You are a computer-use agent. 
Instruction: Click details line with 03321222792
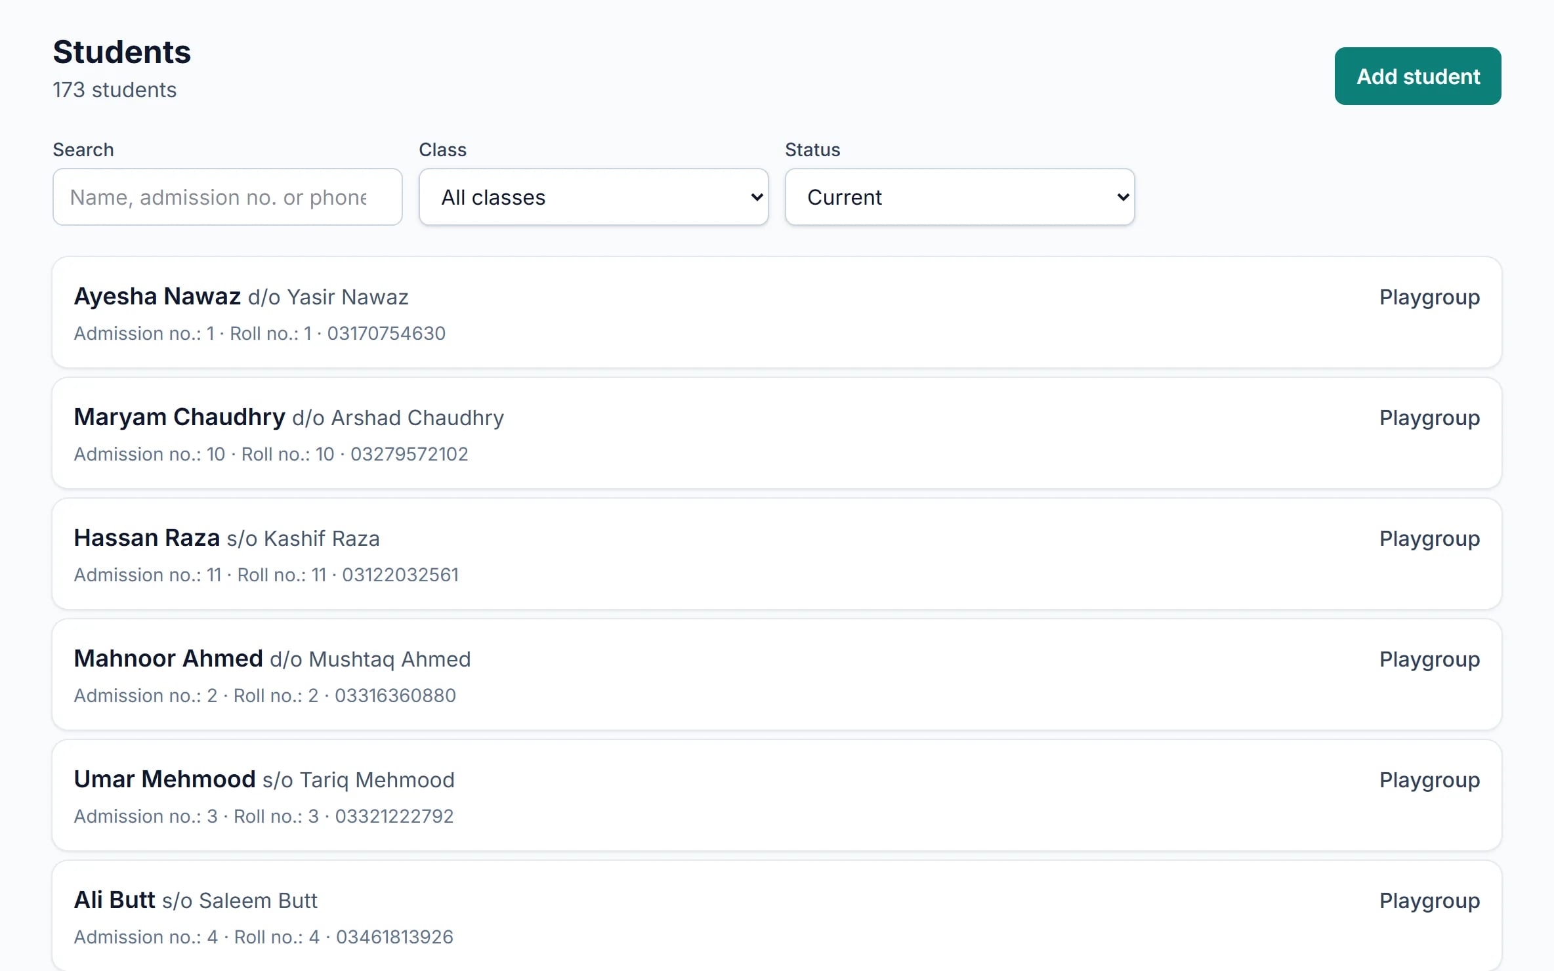coord(264,816)
